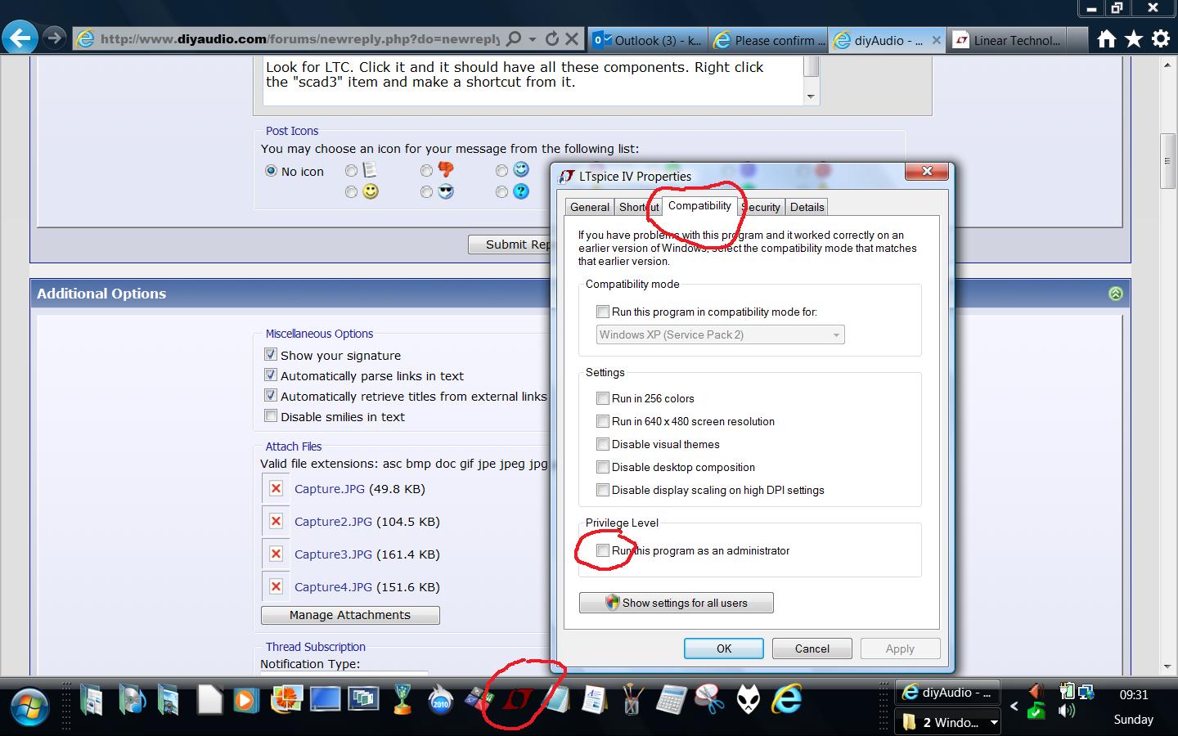The width and height of the screenshot is (1178, 736).
Task: Open the blank document taskbar icon
Action: point(209,700)
